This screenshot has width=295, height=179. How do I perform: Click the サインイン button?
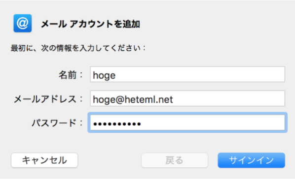click(252, 160)
